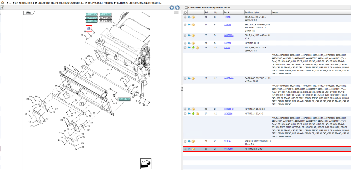This screenshot has width=351, height=170.
Task: Click the large return arrow icon below diagram
Action: point(146,163)
